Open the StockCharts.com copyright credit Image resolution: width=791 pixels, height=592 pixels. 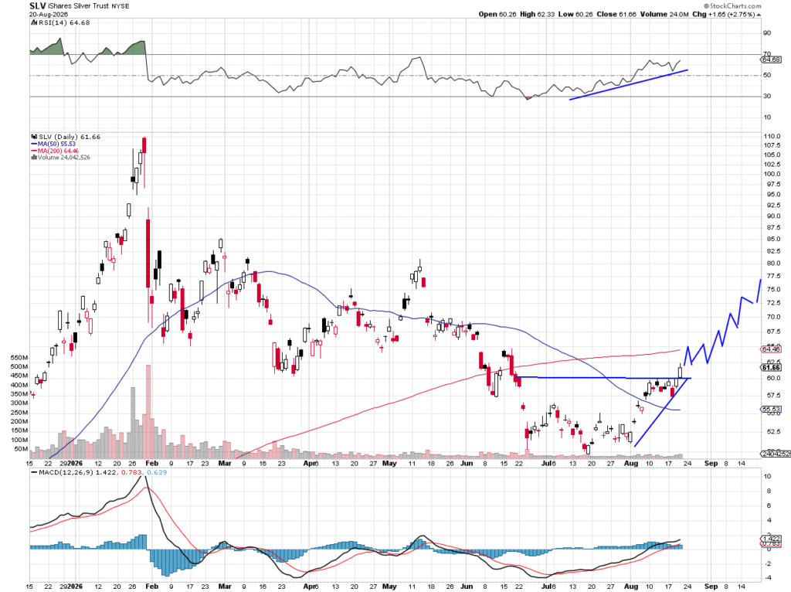click(x=732, y=5)
